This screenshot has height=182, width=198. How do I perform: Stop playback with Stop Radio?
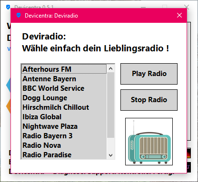[149, 100]
